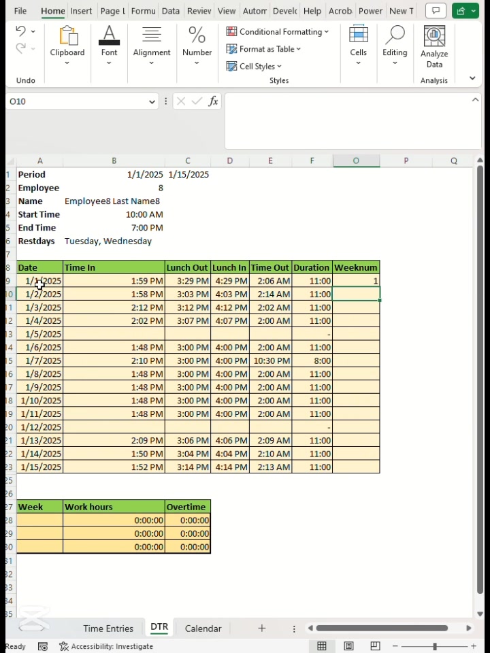This screenshot has width=490, height=653.
Task: Switch to the Help ribbon tab
Action: pyautogui.click(x=312, y=11)
